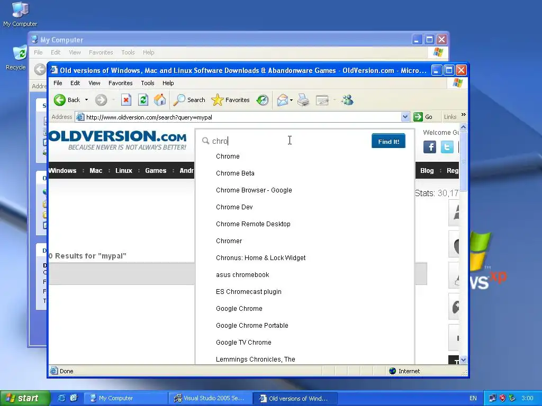
Task: Select the "Chromer" suggestion
Action: (x=229, y=241)
